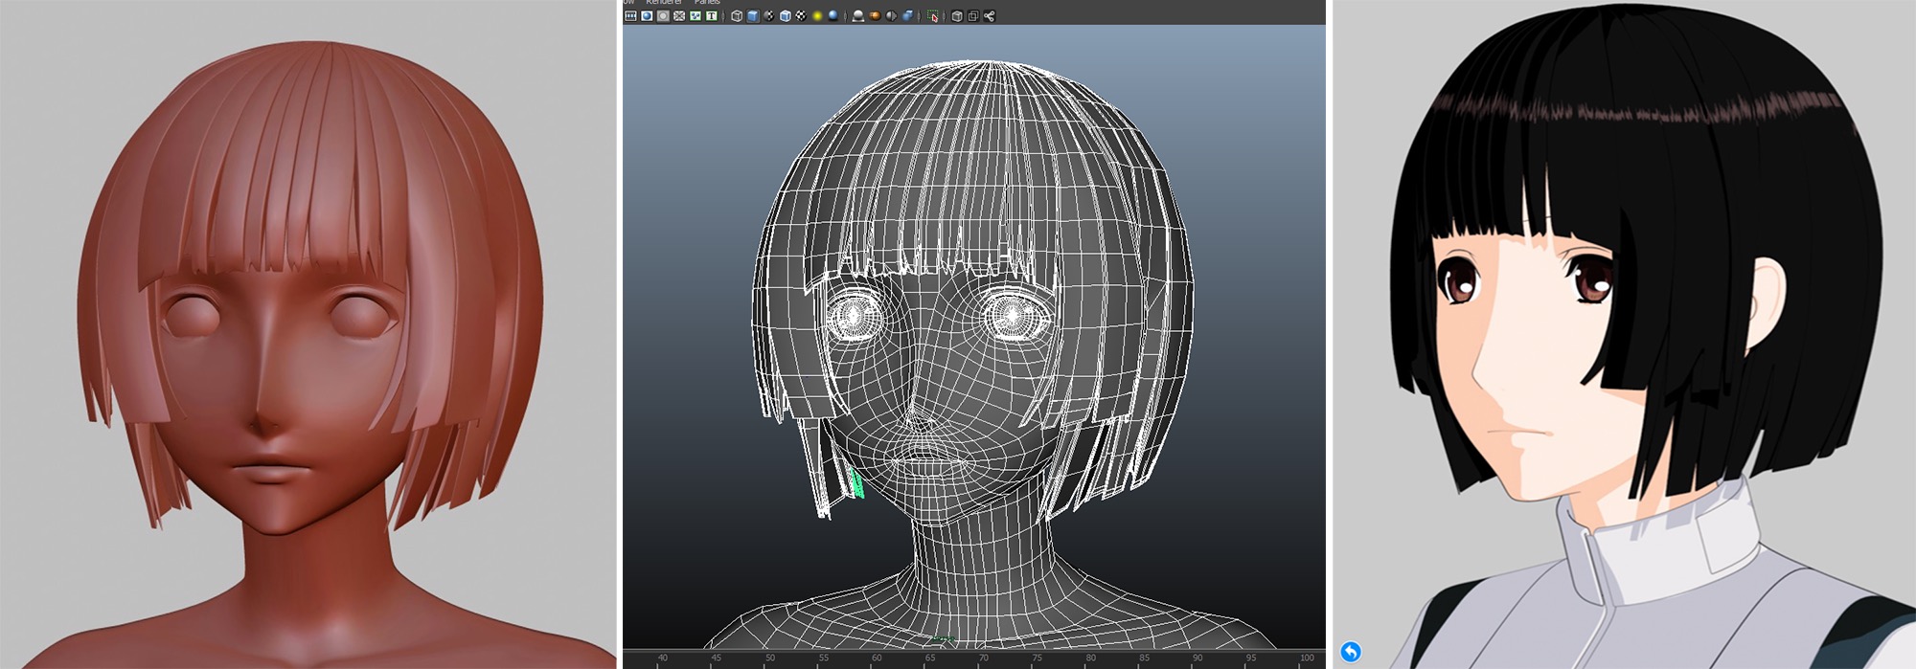Screen dimensions: 1916x669
Task: Enable wireframe on shaded cube icon
Action: pos(786,15)
